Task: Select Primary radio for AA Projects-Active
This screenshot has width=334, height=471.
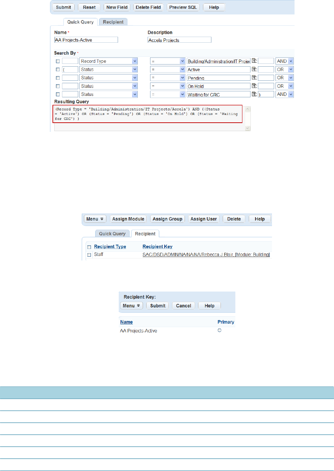Action: click(x=219, y=330)
